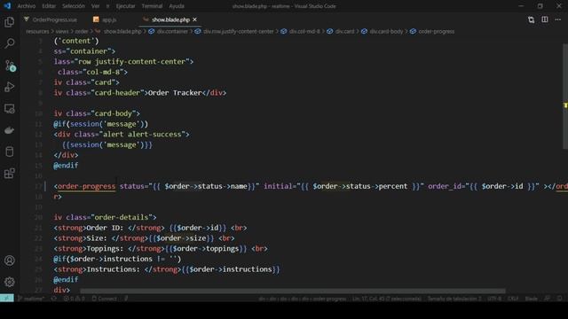Image resolution: width=568 pixels, height=319 pixels.
Task: Click the feedback icon in status bar
Action: 547,299
